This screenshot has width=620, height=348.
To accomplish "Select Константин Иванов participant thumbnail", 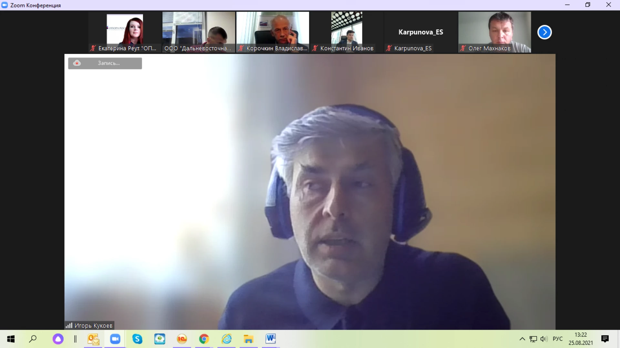I will [346, 32].
